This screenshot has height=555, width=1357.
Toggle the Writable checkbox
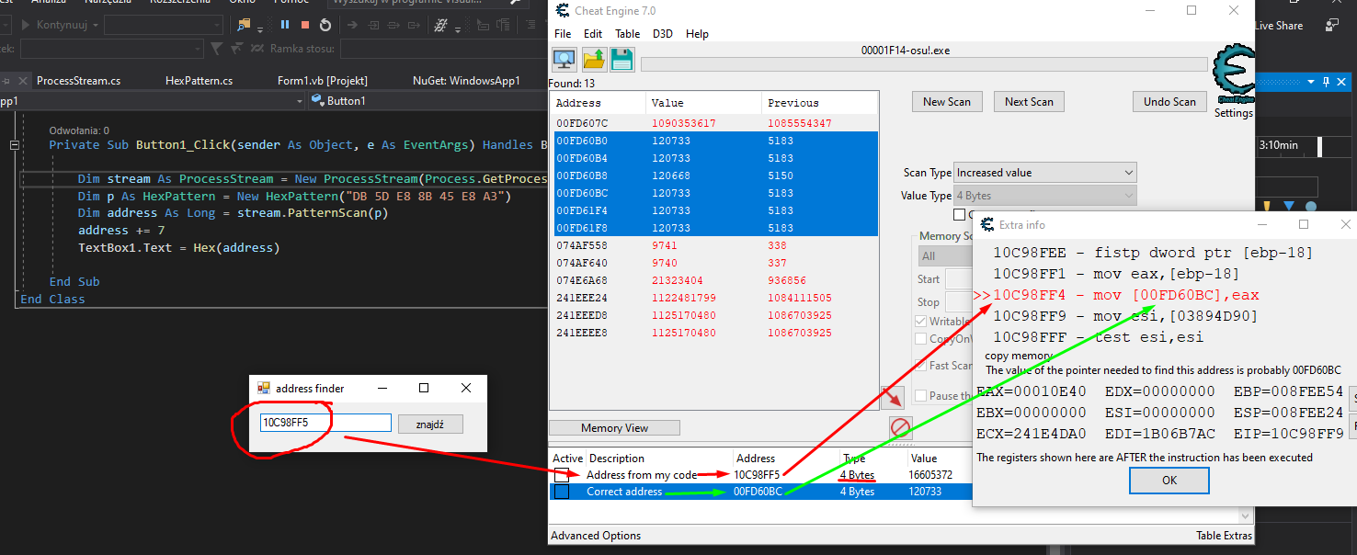(921, 322)
